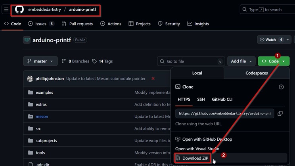Select the HTTPS clone option
Image resolution: width=295 pixels, height=166 pixels.
pos(184,100)
